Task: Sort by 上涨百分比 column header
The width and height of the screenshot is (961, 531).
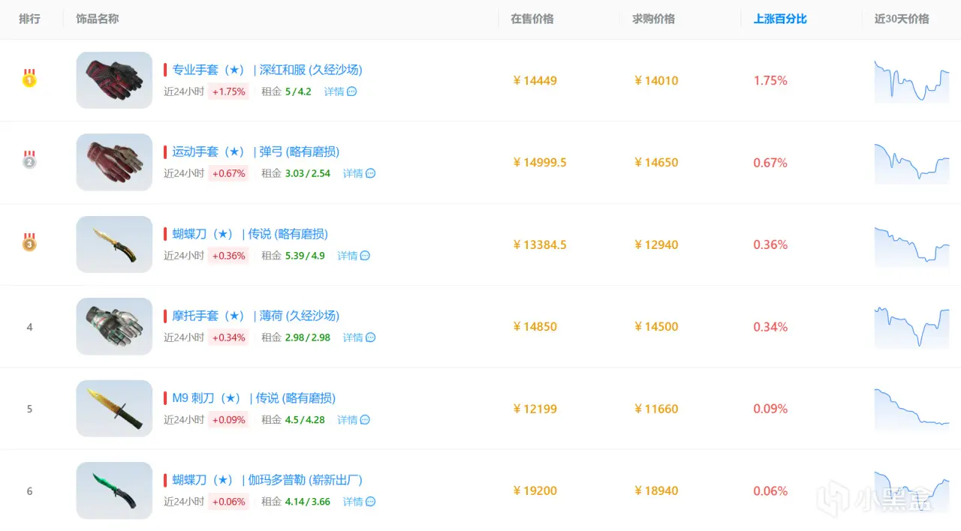Action: pyautogui.click(x=780, y=19)
